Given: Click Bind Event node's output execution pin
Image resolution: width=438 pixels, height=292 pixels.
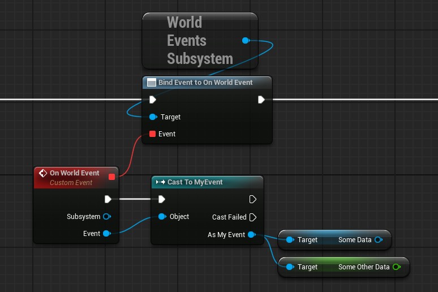Looking at the screenshot, I should [x=261, y=100].
